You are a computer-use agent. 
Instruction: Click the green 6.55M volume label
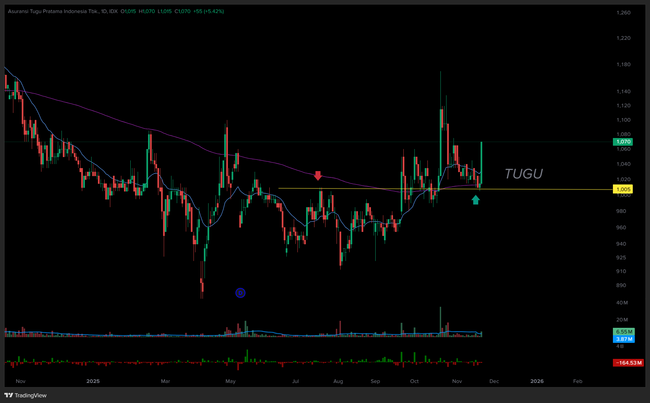pos(624,332)
